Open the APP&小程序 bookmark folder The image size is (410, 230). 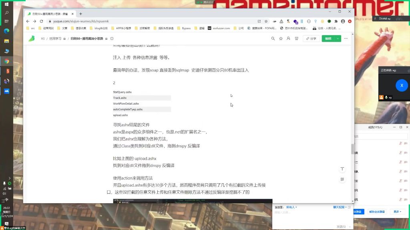(x=121, y=28)
